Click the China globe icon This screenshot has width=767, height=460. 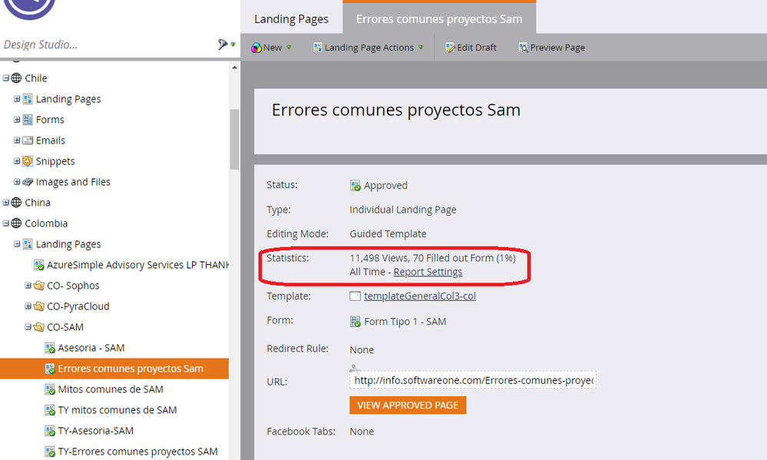click(x=16, y=203)
